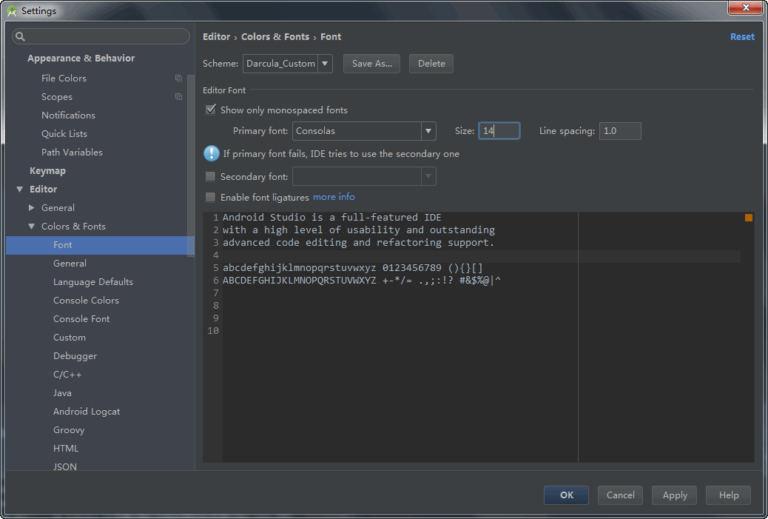
Task: Select the Keymap category
Action: tap(47, 170)
